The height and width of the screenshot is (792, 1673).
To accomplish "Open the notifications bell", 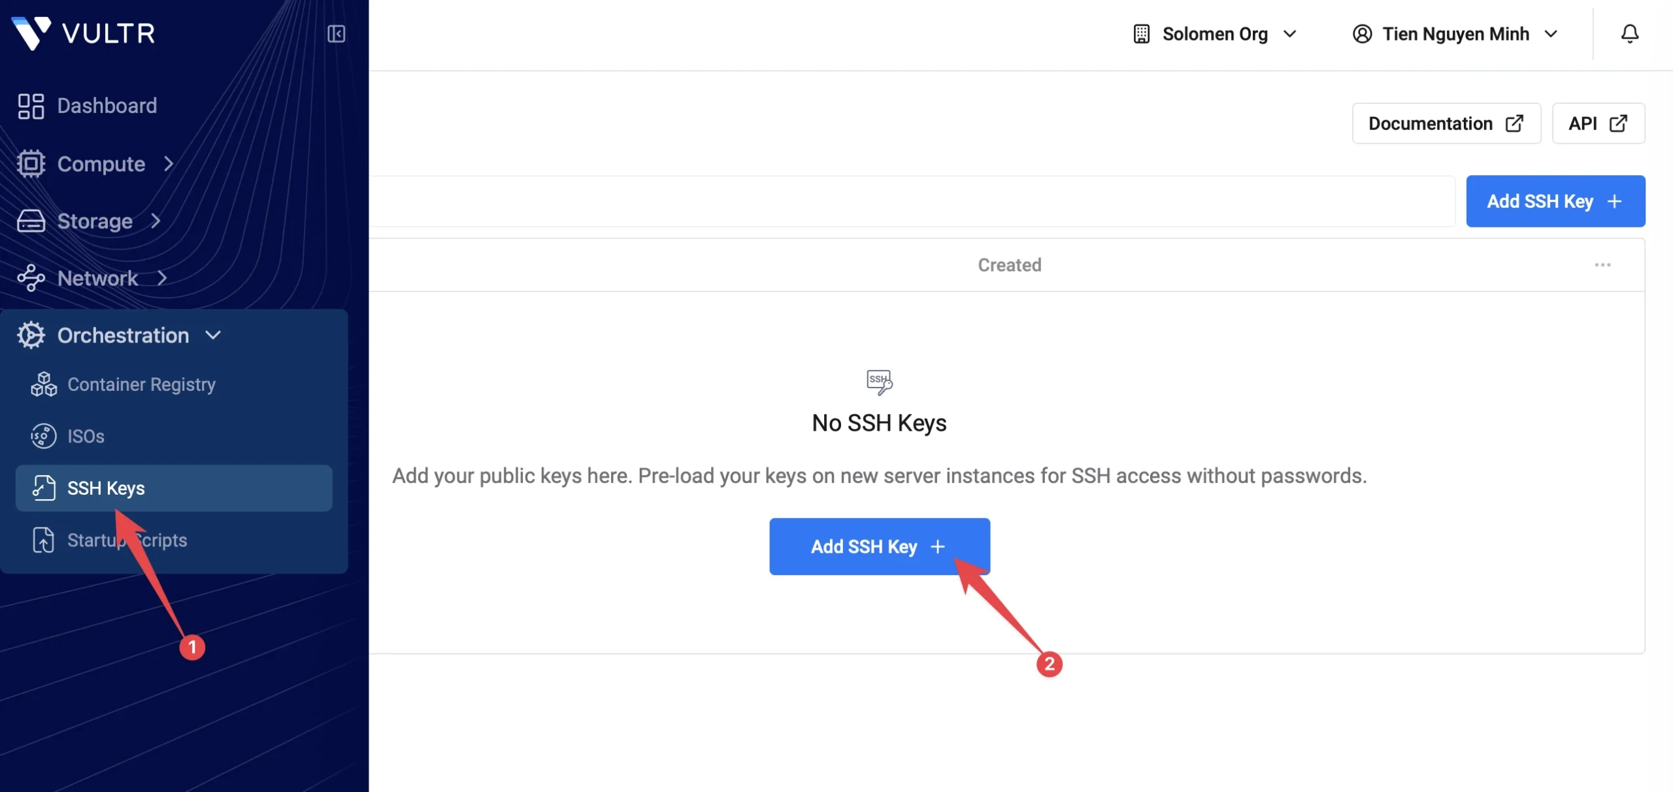I will 1630,33.
